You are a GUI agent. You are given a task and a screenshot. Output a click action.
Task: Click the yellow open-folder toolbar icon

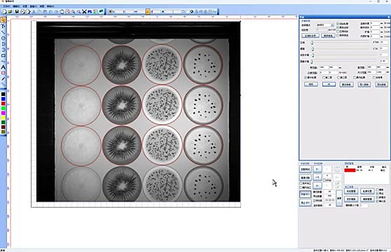pos(10,11)
